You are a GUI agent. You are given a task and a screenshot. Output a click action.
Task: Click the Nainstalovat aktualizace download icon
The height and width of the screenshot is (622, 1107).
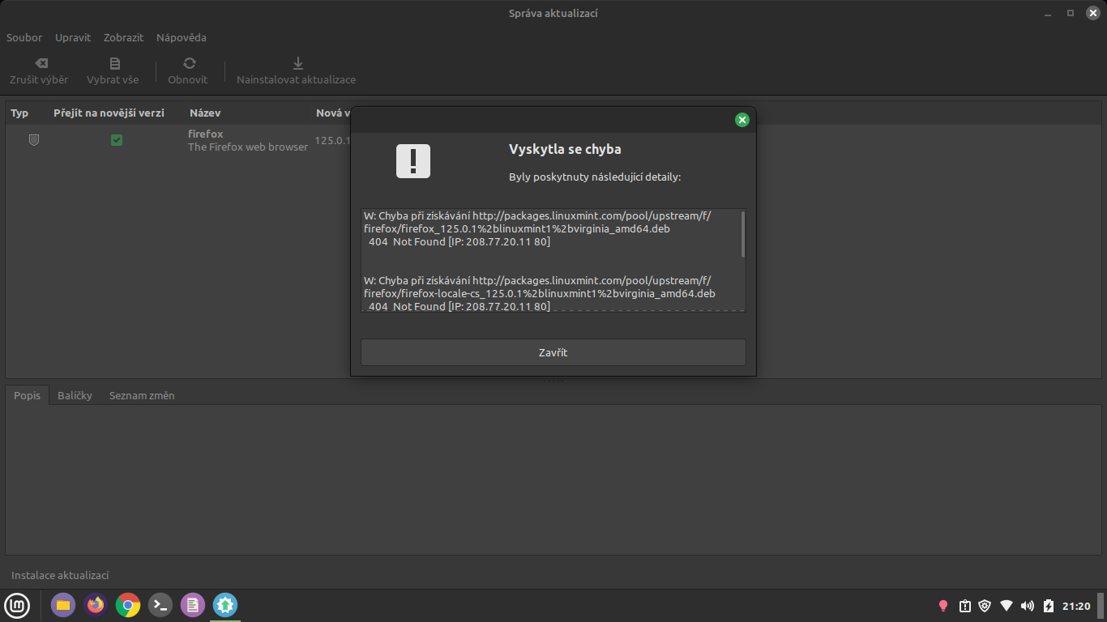tap(297, 63)
